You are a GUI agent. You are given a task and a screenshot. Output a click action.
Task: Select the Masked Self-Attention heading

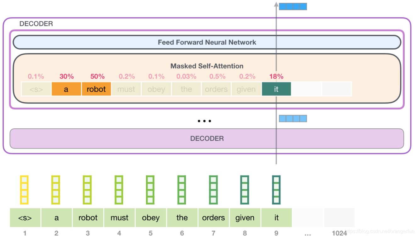coord(207,66)
